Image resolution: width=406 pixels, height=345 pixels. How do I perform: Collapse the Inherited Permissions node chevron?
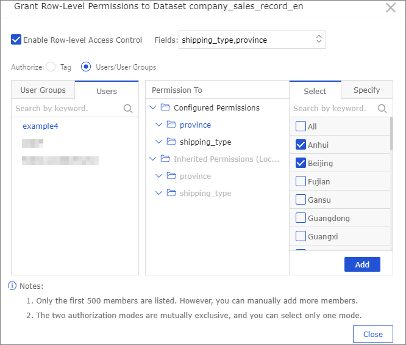pos(153,159)
